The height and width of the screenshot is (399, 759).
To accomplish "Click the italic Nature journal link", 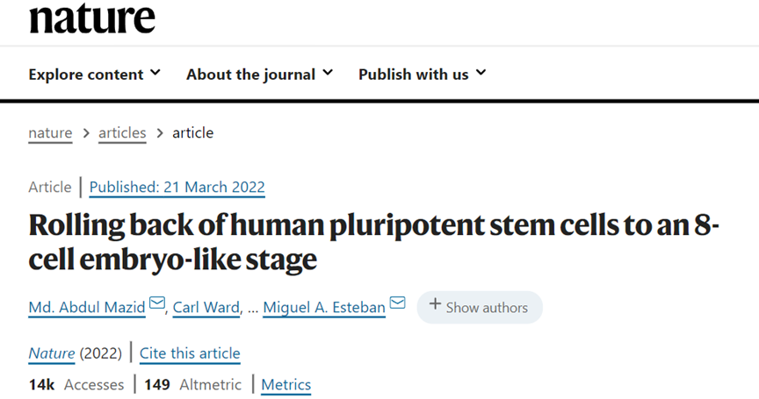I will point(51,353).
